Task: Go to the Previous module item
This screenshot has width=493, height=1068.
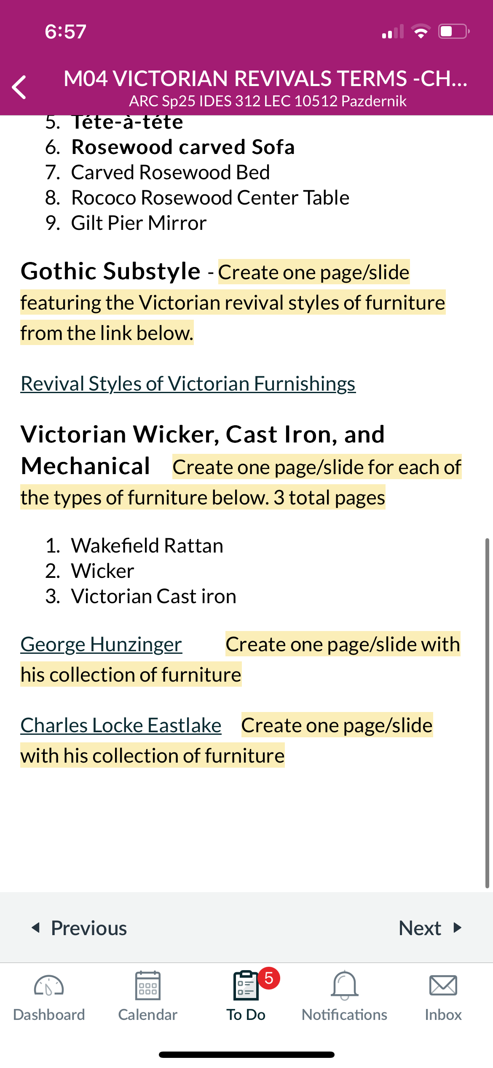Action: click(79, 928)
